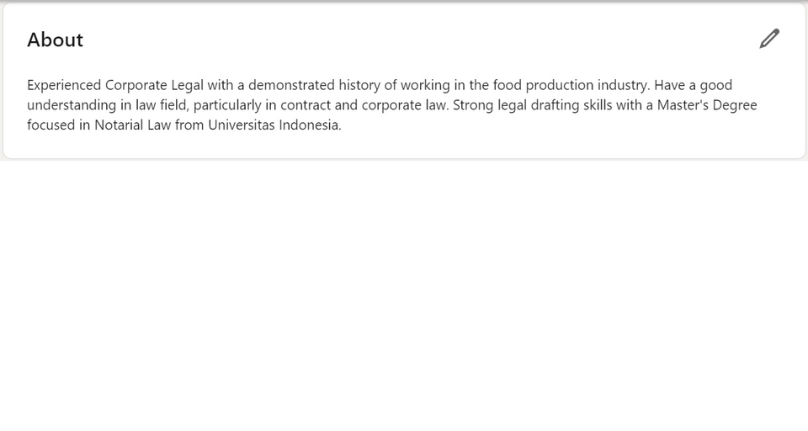The width and height of the screenshot is (808, 431).
Task: Click the word "understanding" in the second line
Action: (72, 105)
